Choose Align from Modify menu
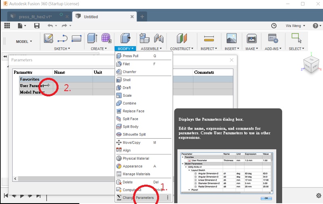The height and width of the screenshot is (204, 323). coord(144,150)
